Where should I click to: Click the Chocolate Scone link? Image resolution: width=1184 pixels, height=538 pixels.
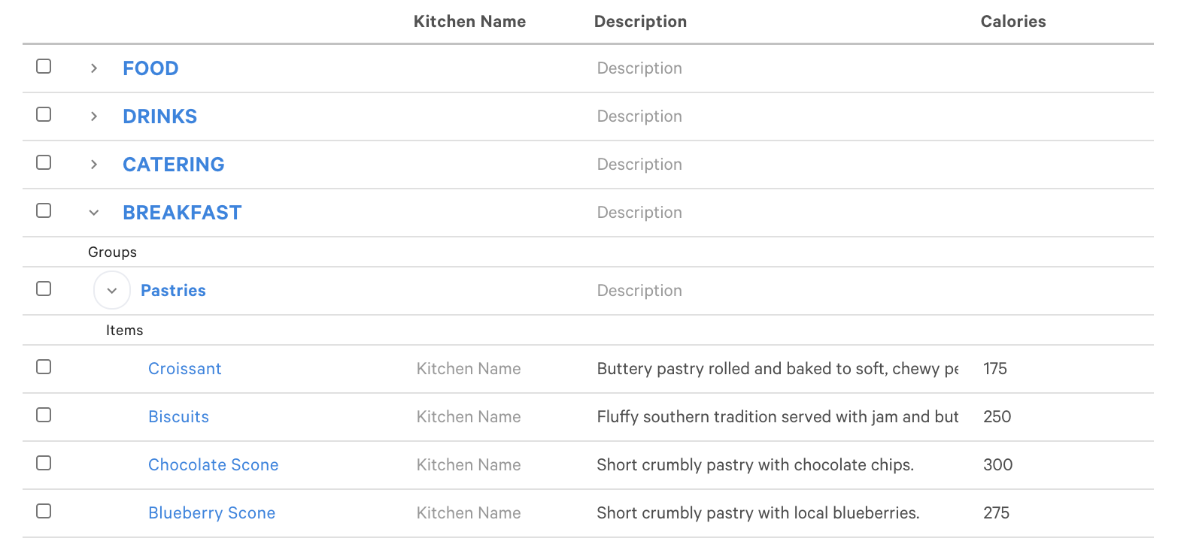[213, 465]
